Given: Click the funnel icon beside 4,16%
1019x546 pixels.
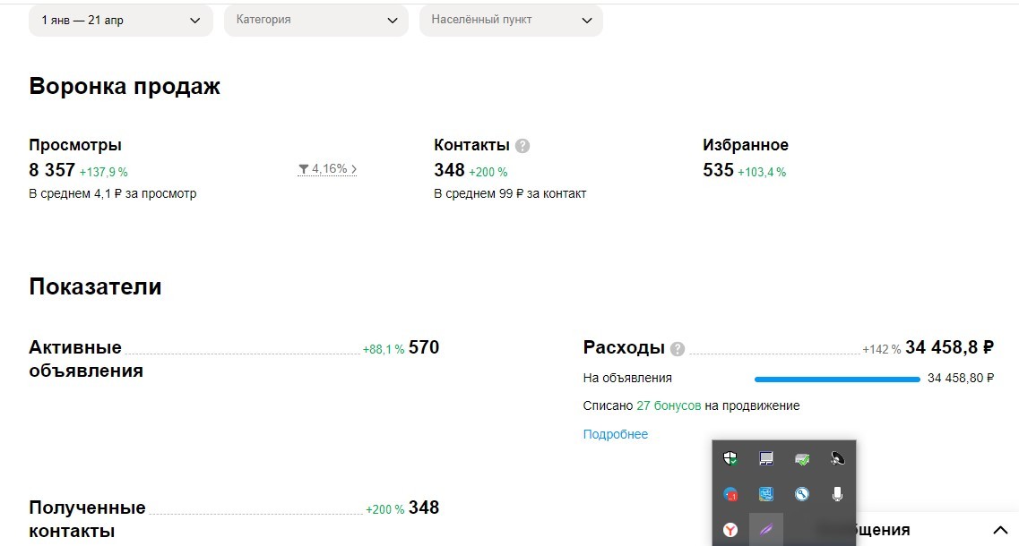Looking at the screenshot, I should [304, 169].
